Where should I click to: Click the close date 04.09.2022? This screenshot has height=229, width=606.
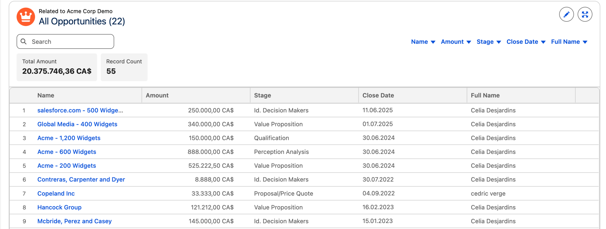[x=378, y=193]
